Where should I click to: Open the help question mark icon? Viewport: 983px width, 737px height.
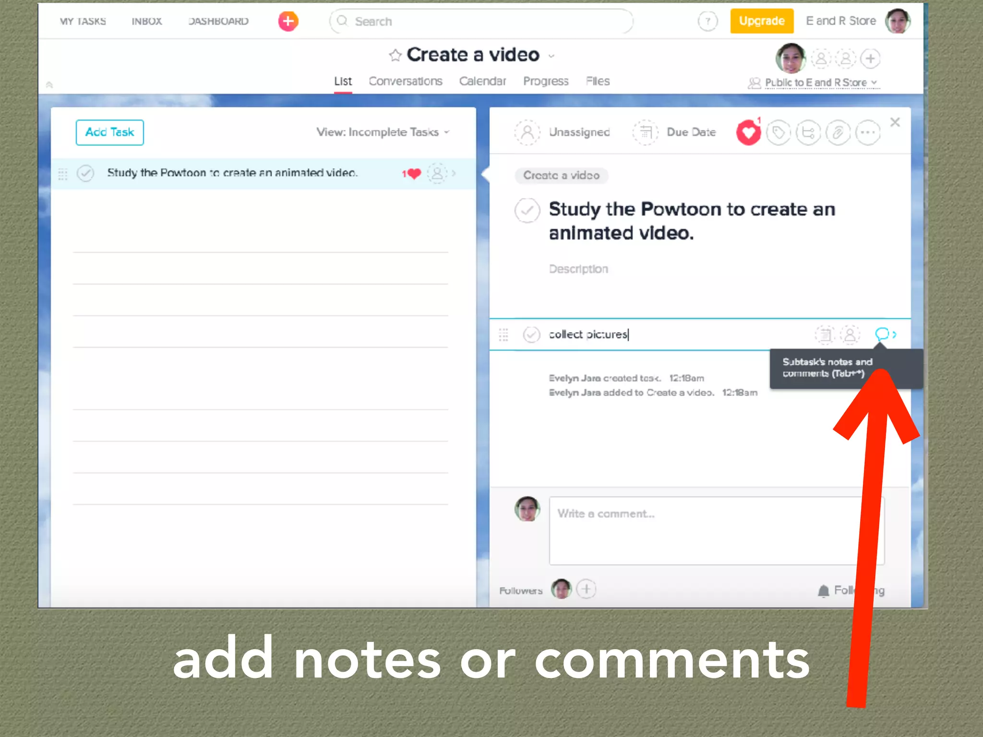coord(707,21)
